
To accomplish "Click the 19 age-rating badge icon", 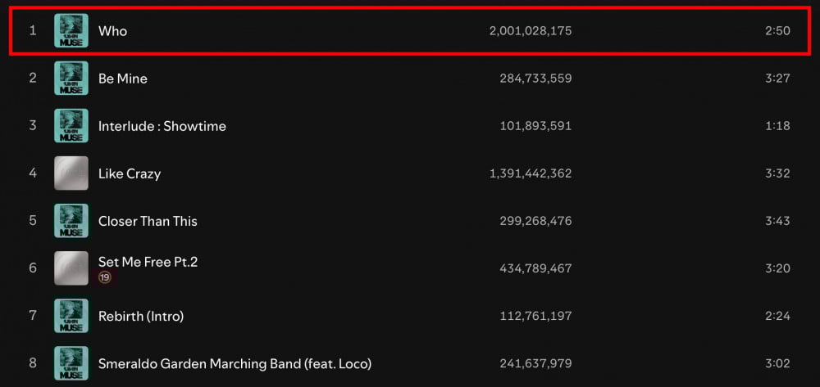I will pos(105,277).
